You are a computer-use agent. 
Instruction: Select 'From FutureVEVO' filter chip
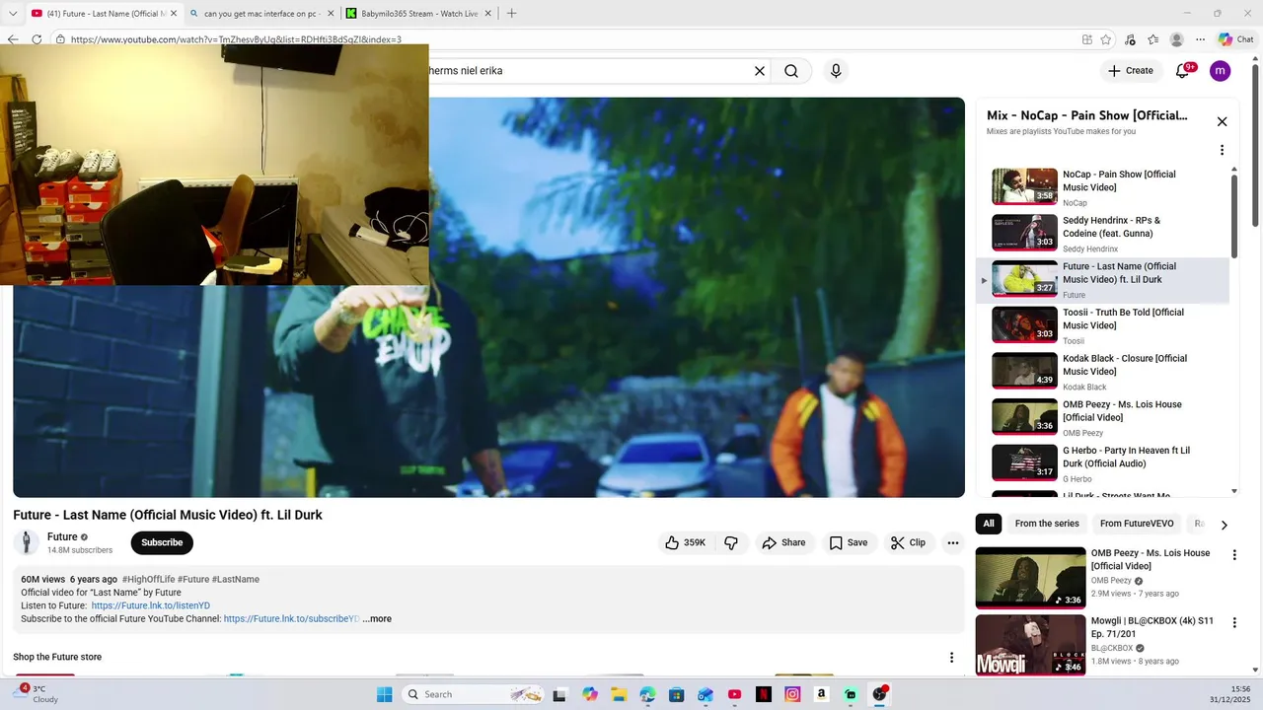tap(1137, 524)
